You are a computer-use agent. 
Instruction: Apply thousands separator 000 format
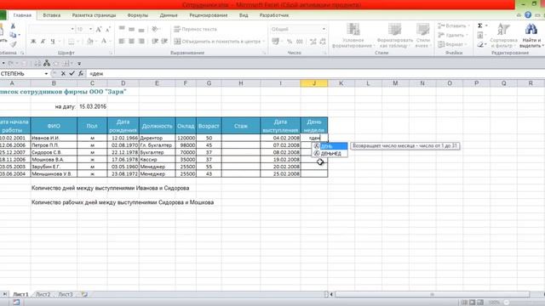(x=300, y=42)
